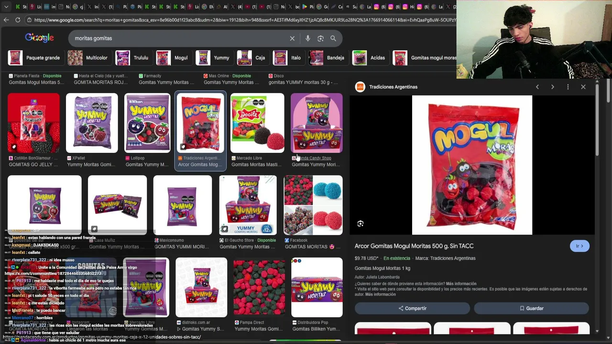The image size is (612, 344).
Task: Open the Panda Candy Shop Yummy thumbnail
Action: tap(317, 123)
